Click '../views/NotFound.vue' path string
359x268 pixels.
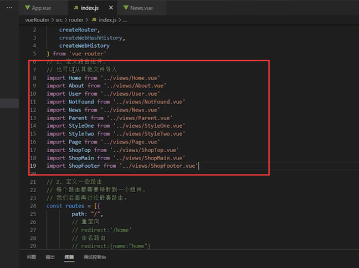(x=149, y=102)
